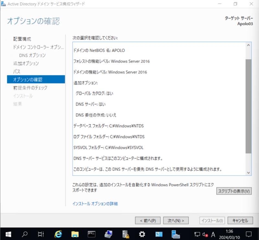Click the キャンセル button

coord(240,221)
